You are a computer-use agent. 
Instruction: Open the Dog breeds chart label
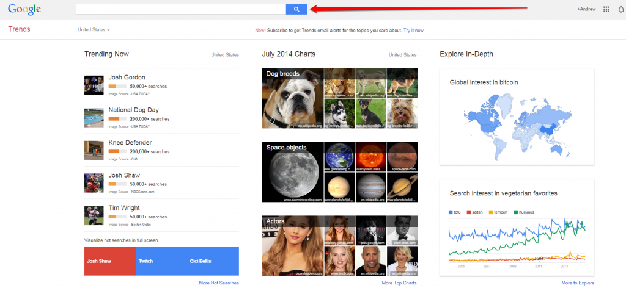point(282,74)
